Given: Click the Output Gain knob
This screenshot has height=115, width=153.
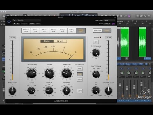Looking at the screenshot, I should pyautogui.click(x=108, y=91).
